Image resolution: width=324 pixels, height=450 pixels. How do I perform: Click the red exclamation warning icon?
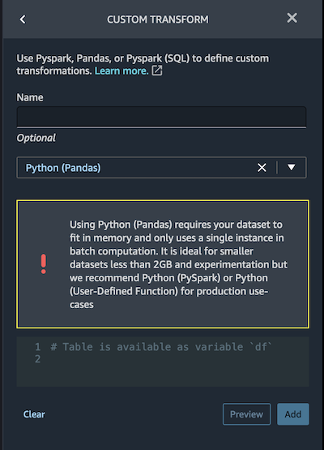tap(43, 264)
